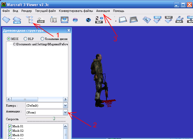Toggle the grid ground plane icon

pyautogui.click(x=123, y=20)
